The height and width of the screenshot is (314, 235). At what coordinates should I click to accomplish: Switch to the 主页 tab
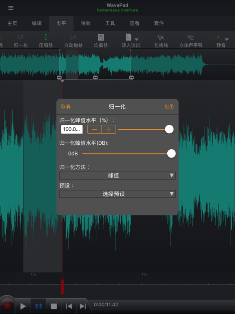(12, 23)
